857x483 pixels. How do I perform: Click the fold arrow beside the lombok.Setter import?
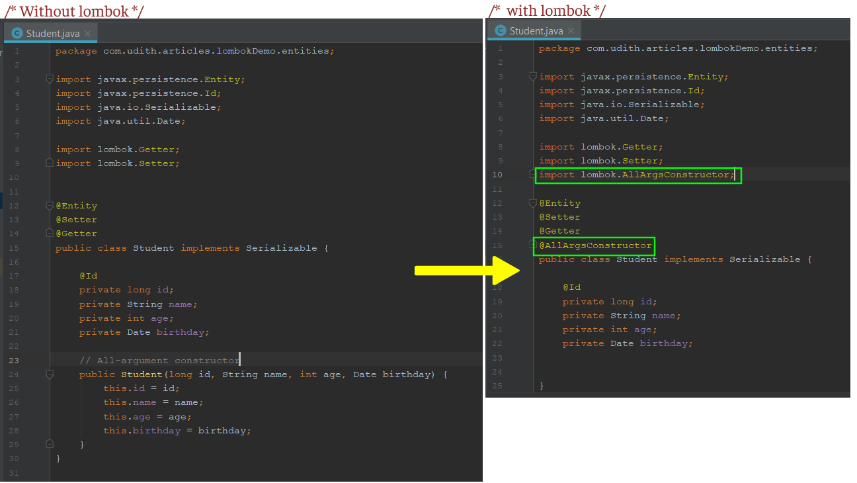(x=50, y=163)
